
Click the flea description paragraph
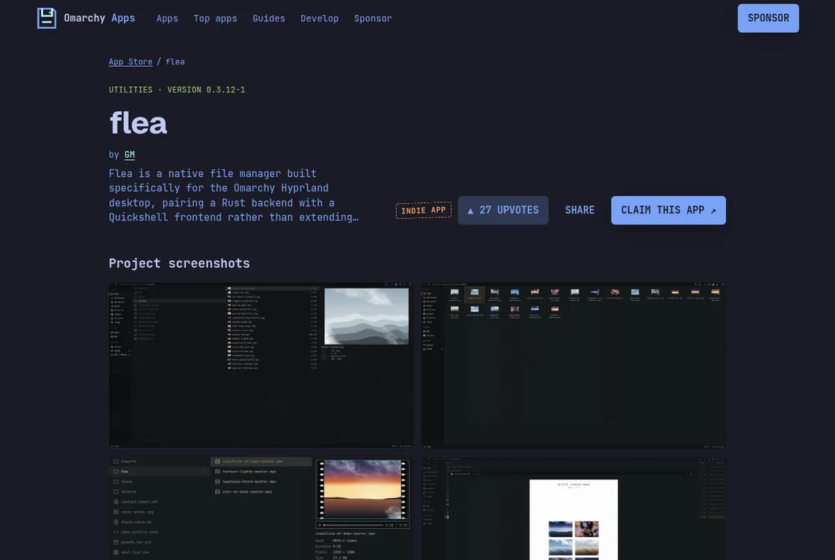pyautogui.click(x=234, y=195)
